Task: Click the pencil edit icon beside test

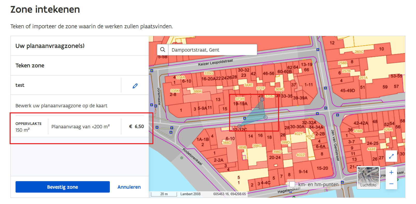Action: coord(135,86)
